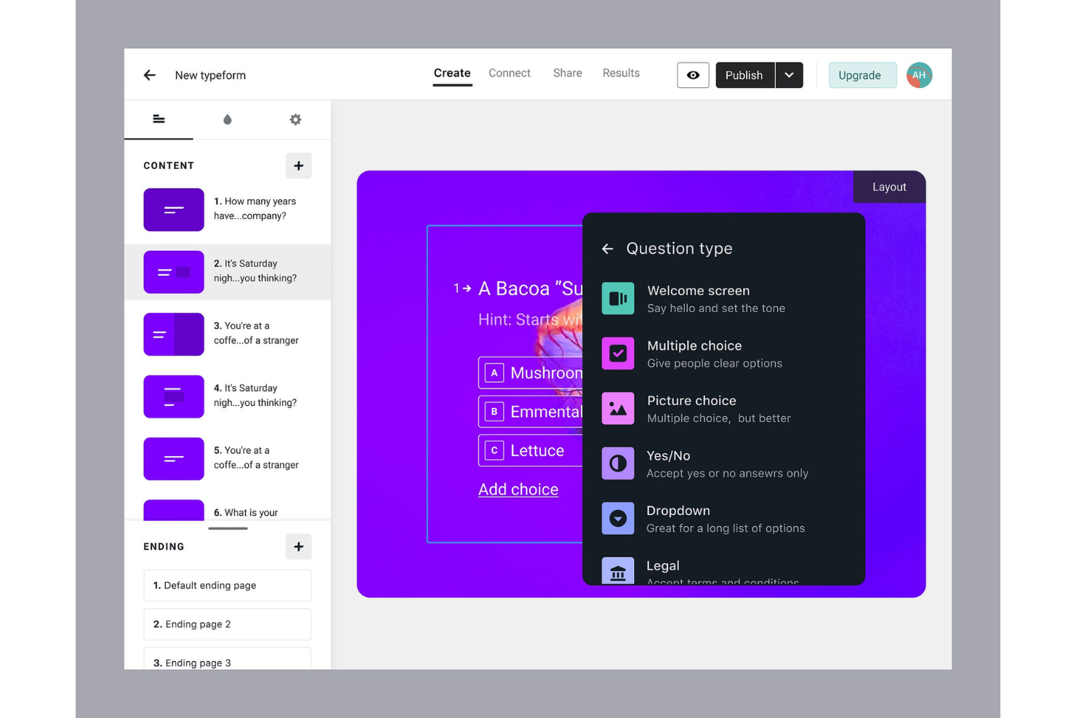The image size is (1076, 718).
Task: Add a new ending with the ENDING plus
Action: point(299,546)
